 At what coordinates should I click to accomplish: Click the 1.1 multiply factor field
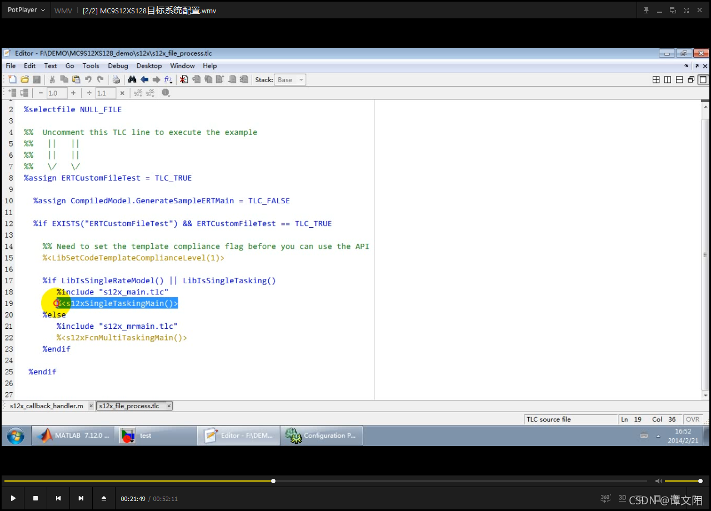pos(106,93)
